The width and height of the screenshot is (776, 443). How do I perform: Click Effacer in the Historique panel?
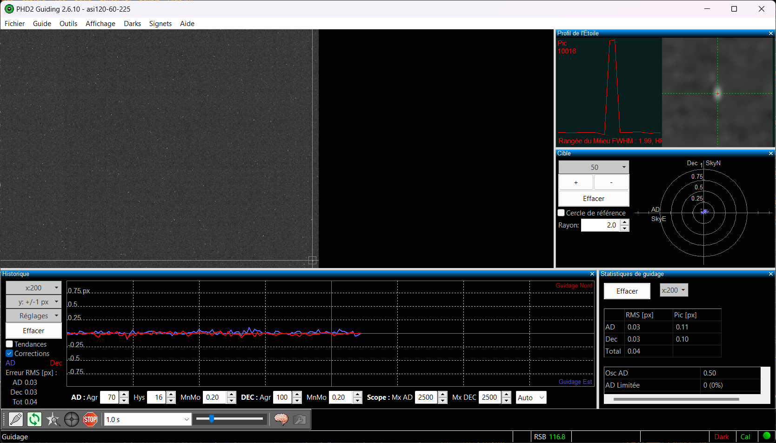(x=33, y=331)
